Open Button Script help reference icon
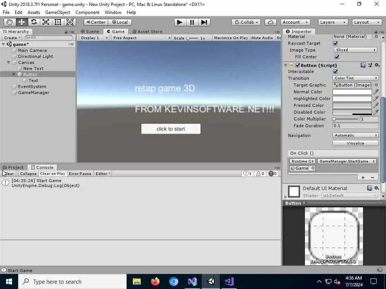386x289 pixels. [x=363, y=65]
